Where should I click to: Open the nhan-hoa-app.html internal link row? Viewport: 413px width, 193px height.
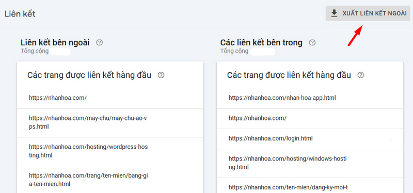coord(310,98)
